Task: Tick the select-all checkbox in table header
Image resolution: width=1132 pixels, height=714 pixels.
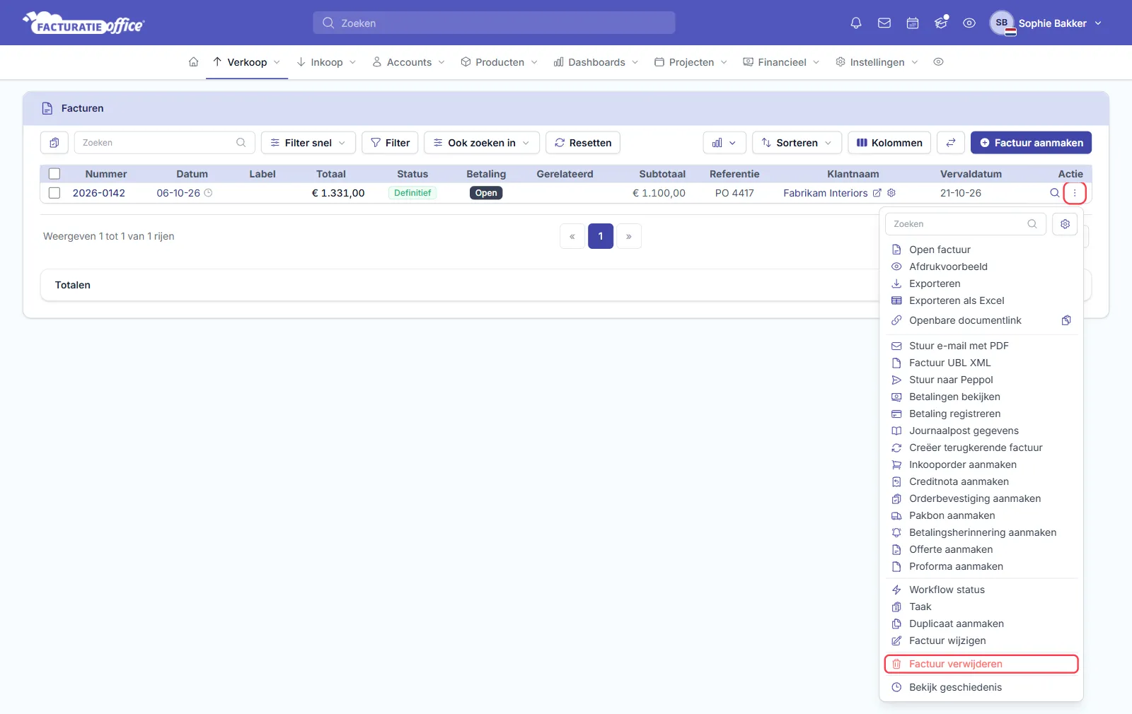Action: (x=54, y=174)
